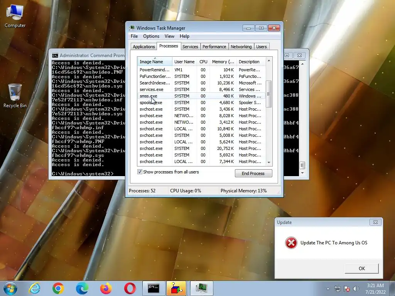Click the Task Manager title bar icon

(132, 28)
